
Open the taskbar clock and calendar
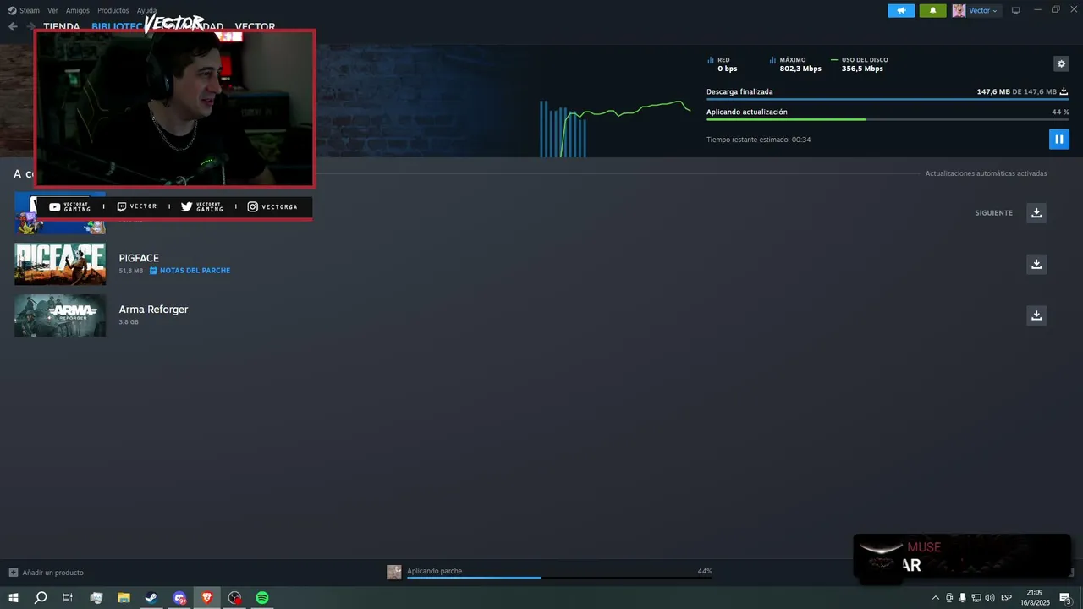[1035, 598]
